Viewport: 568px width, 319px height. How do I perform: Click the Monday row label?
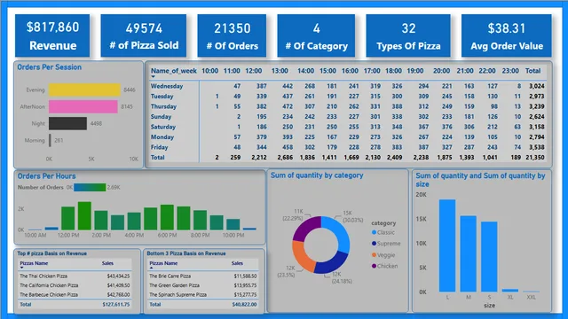[x=162, y=136]
